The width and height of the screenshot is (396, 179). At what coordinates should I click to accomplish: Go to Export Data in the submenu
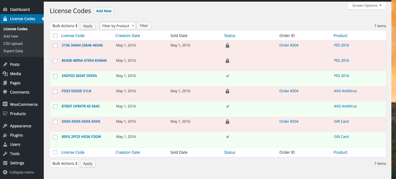coord(13,51)
